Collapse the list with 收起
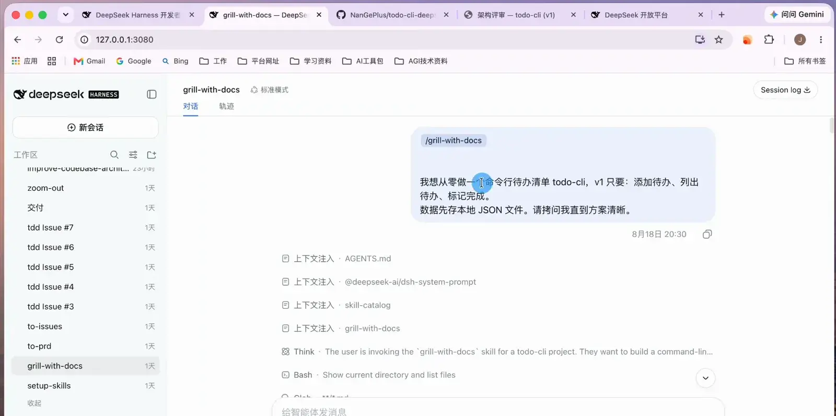 tap(34, 403)
